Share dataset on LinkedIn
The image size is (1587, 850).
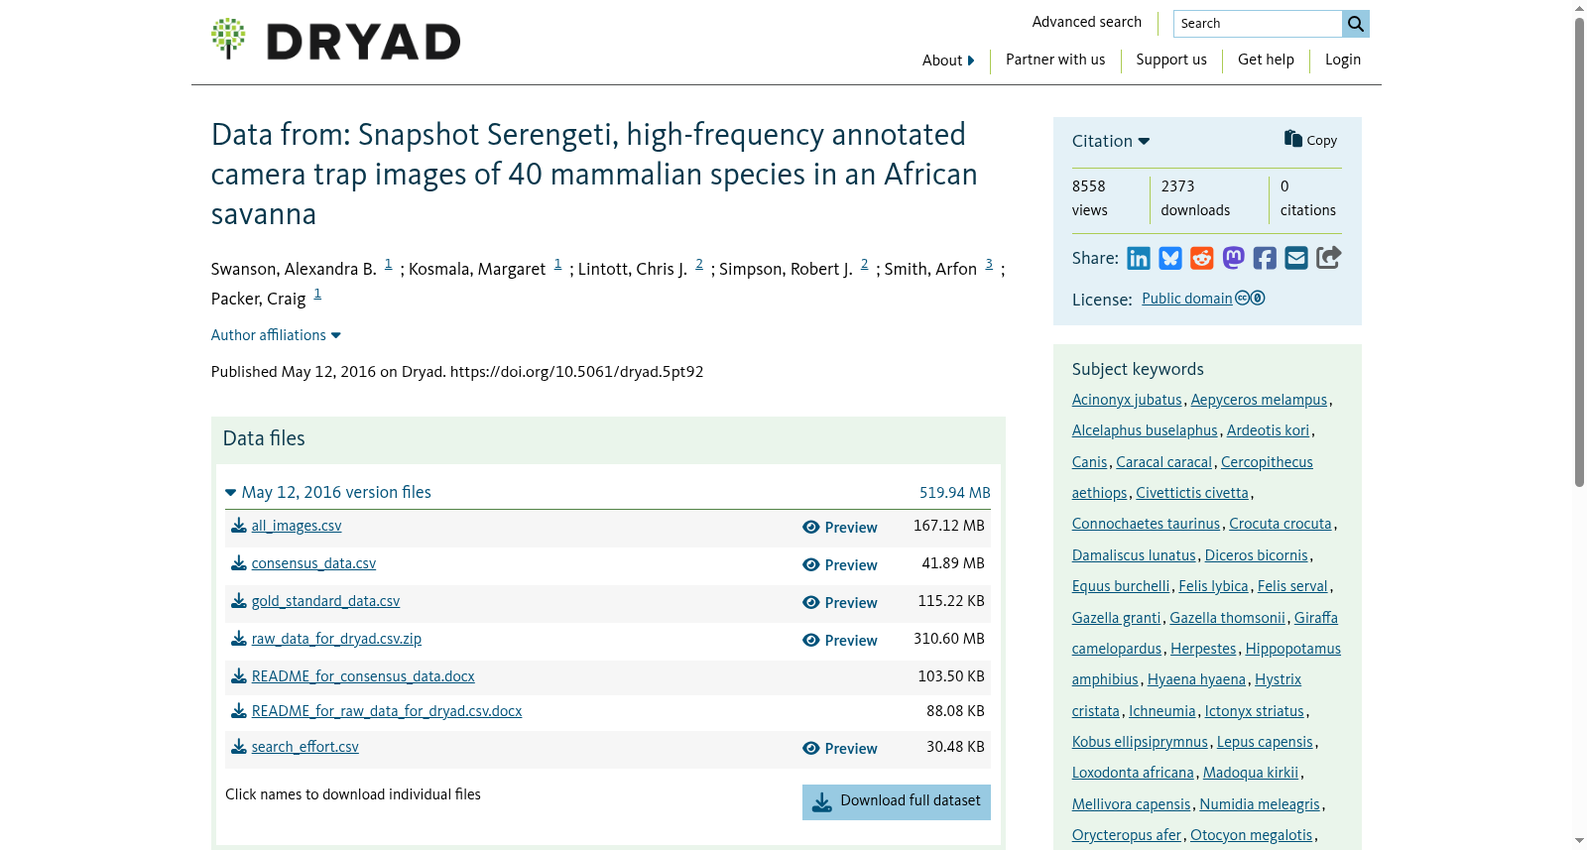click(1139, 259)
